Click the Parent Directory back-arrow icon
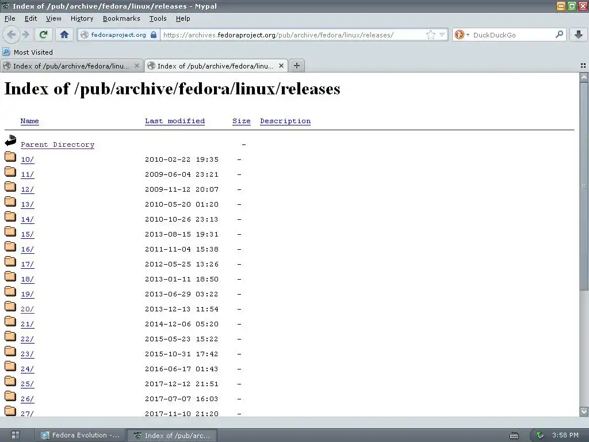 click(x=10, y=140)
